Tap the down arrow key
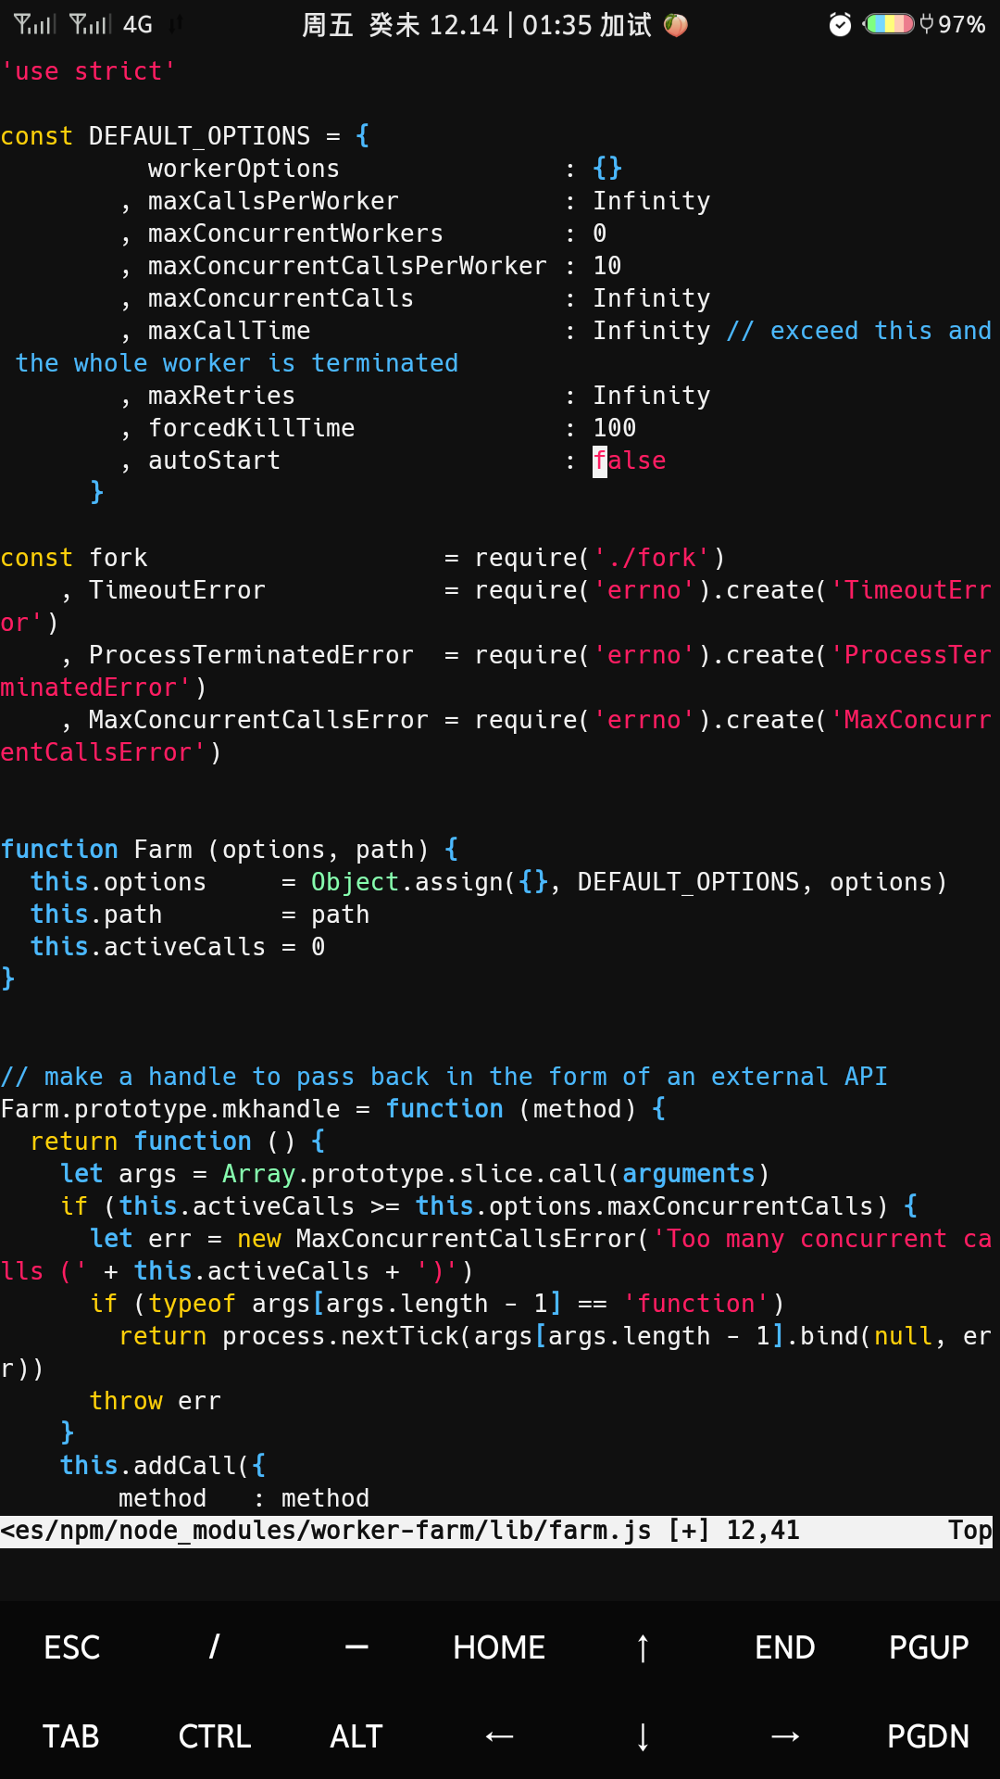The height and width of the screenshot is (1779, 1000). click(643, 1736)
